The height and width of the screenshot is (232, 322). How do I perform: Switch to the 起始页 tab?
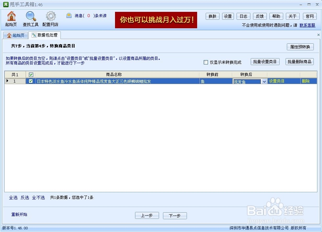coord(15,35)
